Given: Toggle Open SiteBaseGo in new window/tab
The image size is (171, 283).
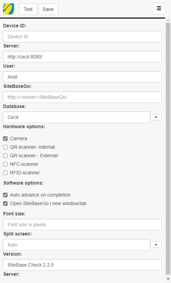Looking at the screenshot, I should click(x=5, y=204).
